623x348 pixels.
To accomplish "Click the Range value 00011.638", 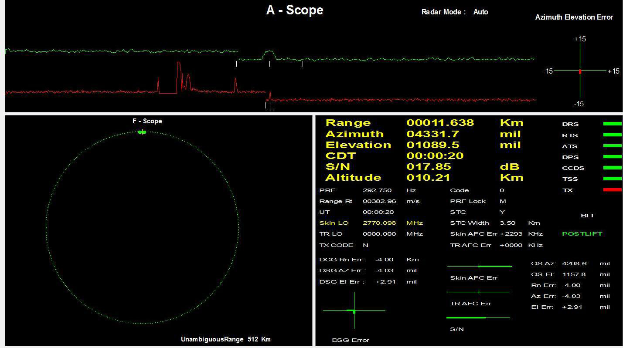I will click(x=440, y=123).
